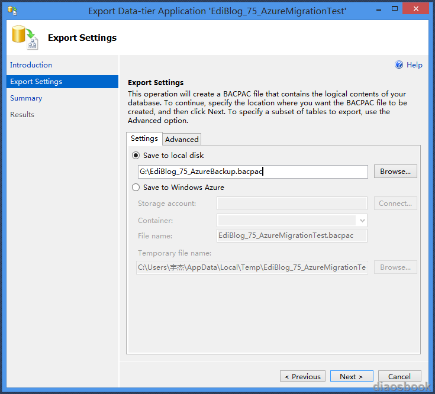Open the Summary step in sidebar
The height and width of the screenshot is (394, 435).
click(26, 98)
